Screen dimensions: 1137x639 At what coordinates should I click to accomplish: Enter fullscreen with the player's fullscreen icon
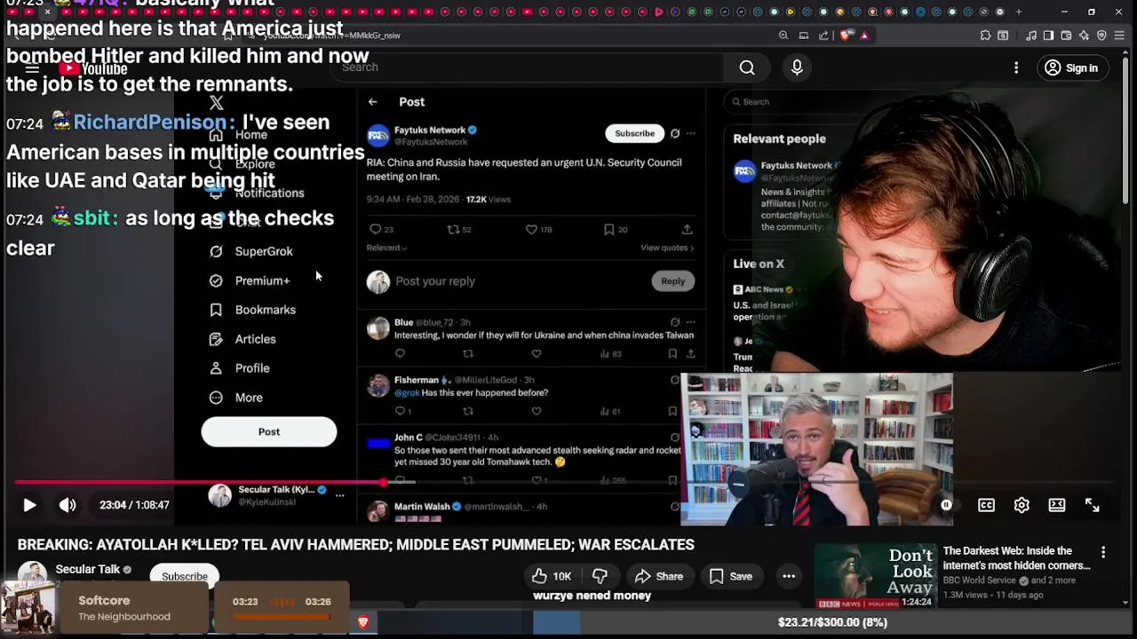click(x=1093, y=505)
